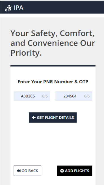Select the IPA brand name text in header
The image size is (104, 185).
pos(19,8)
